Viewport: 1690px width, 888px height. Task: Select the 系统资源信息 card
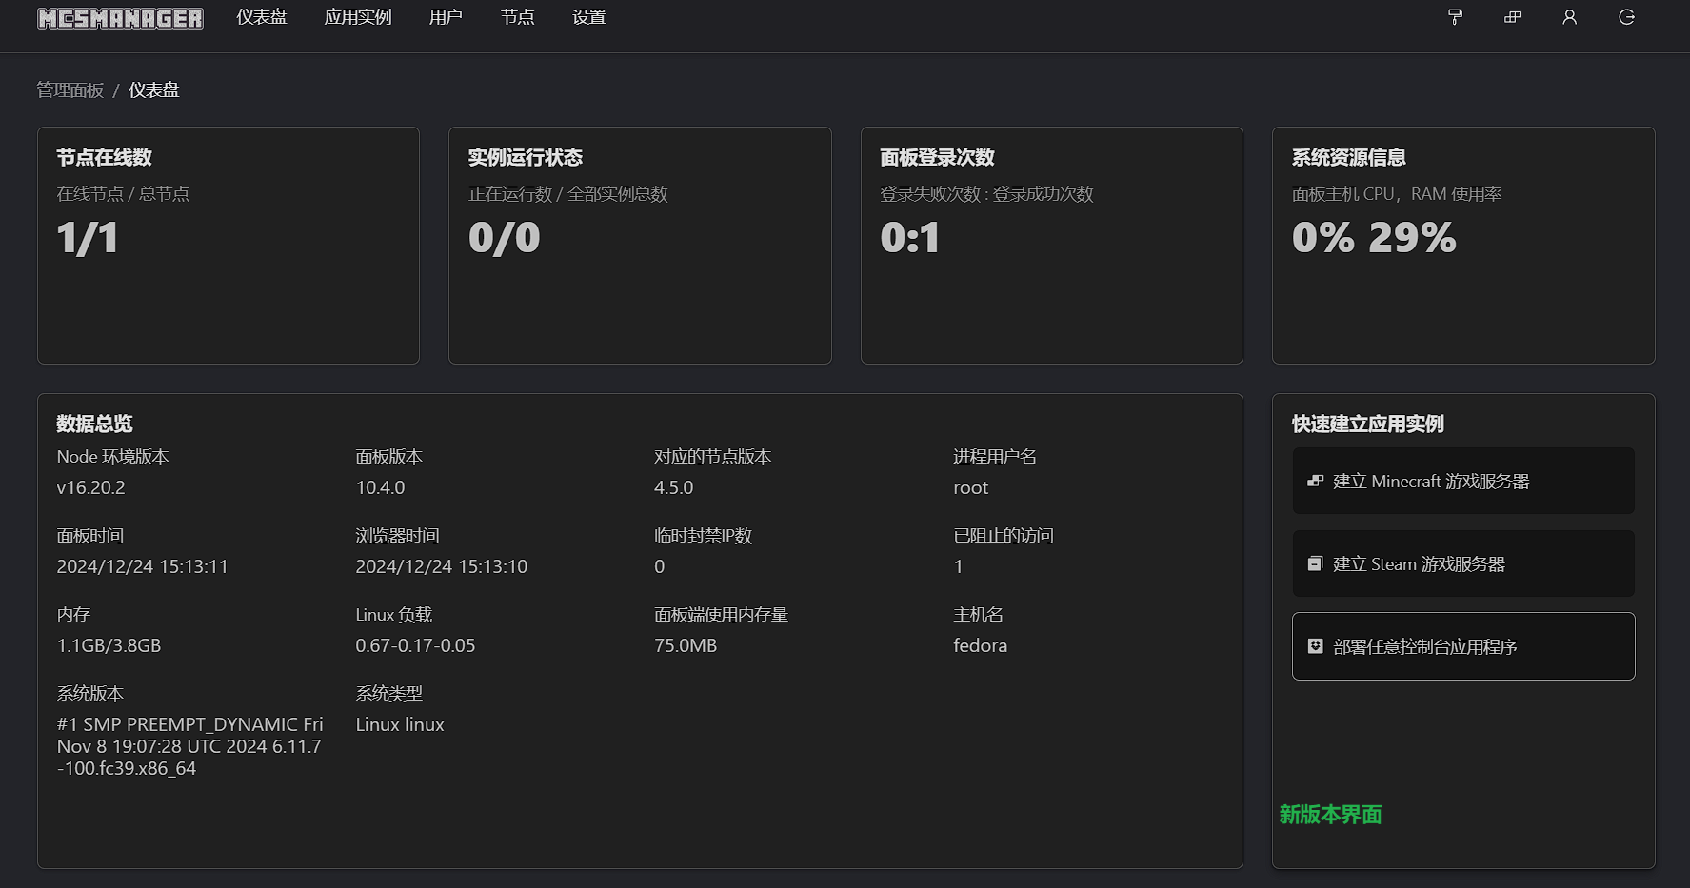1462,246
